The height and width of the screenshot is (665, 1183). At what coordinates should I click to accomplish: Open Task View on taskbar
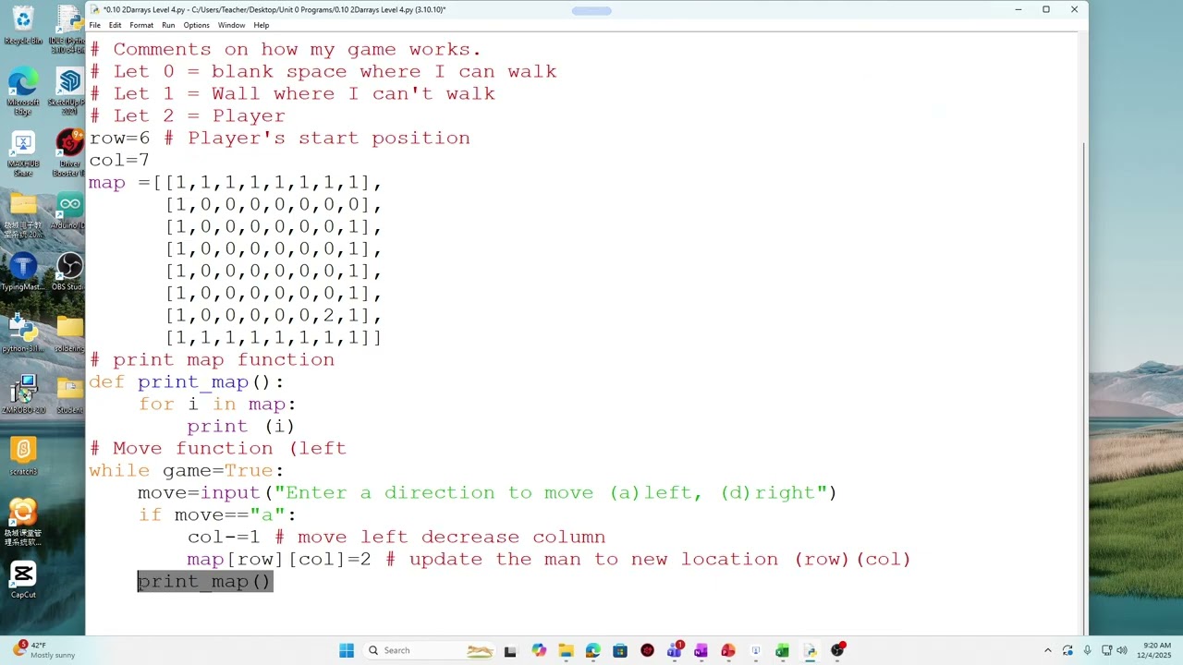tap(510, 650)
